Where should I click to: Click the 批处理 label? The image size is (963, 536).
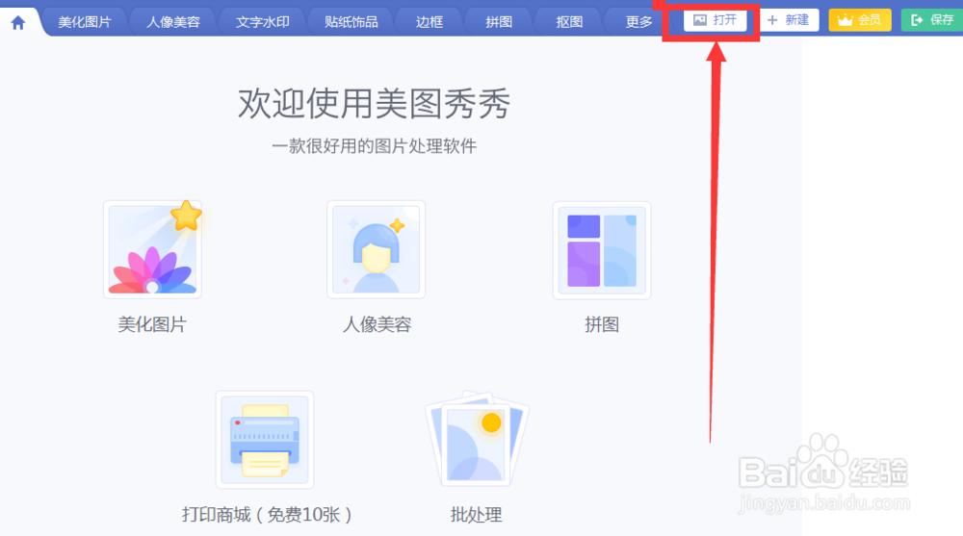(x=476, y=515)
